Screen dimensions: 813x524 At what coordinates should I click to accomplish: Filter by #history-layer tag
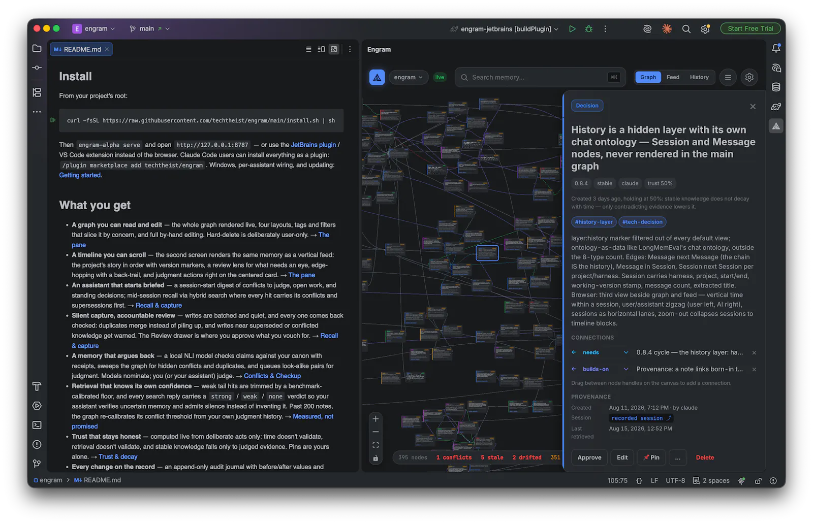[593, 222]
